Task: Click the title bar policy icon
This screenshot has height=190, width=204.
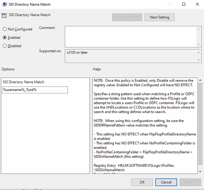Action: click(4, 4)
